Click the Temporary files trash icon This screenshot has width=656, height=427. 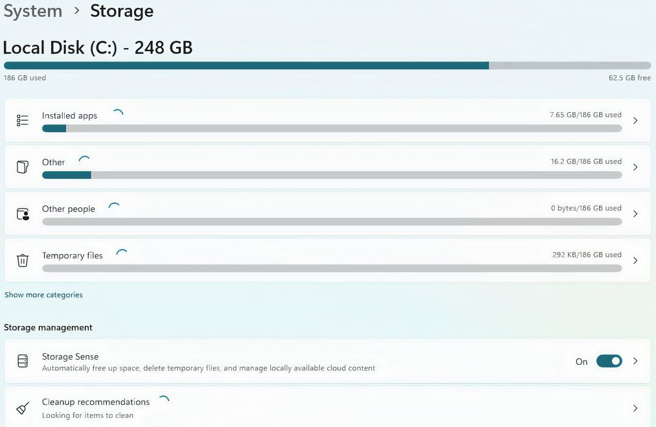click(23, 260)
